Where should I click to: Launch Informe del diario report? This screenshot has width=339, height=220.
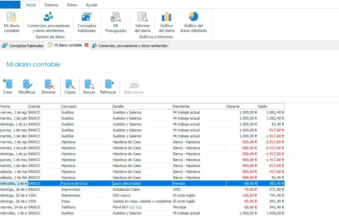pos(142,22)
